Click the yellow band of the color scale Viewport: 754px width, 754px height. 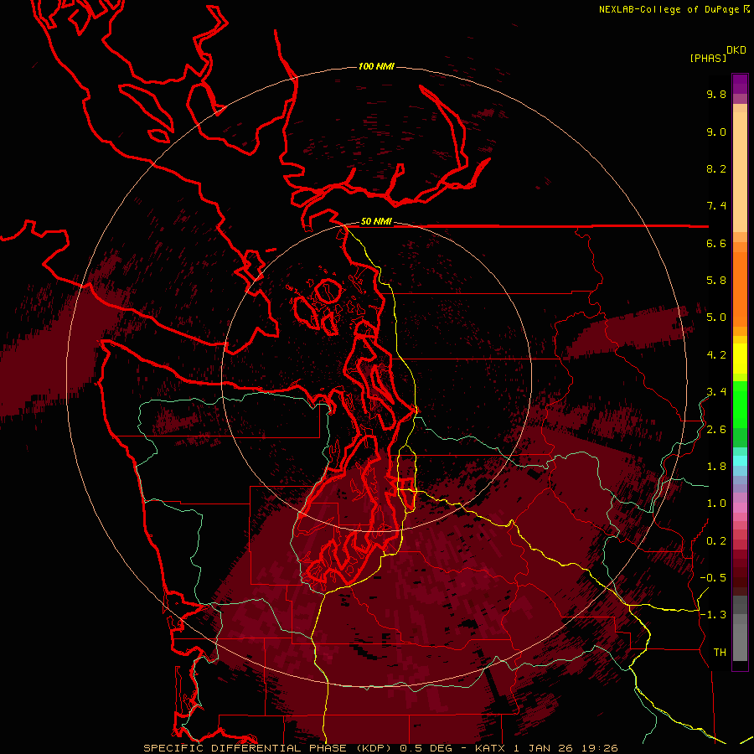pos(740,359)
